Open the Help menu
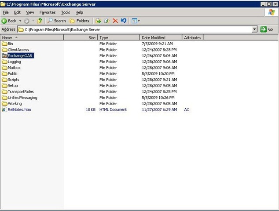 point(79,12)
